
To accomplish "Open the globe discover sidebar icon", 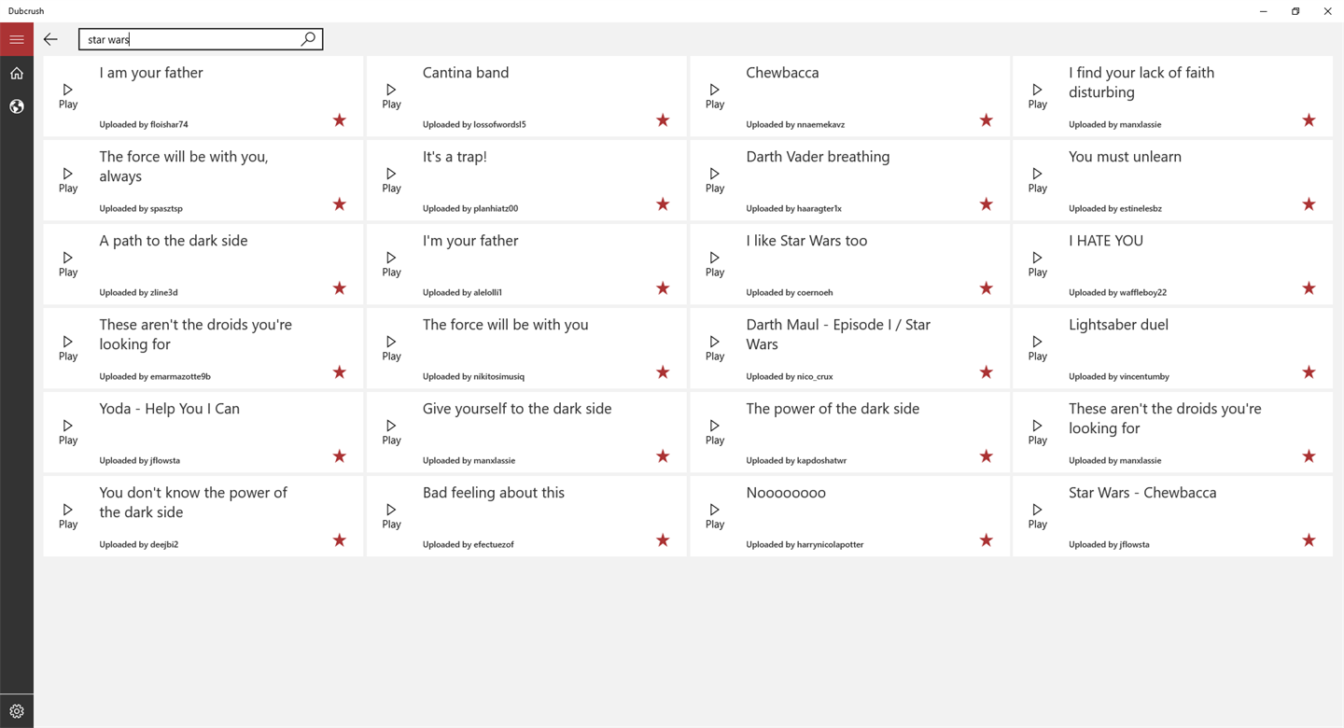I will (17, 106).
